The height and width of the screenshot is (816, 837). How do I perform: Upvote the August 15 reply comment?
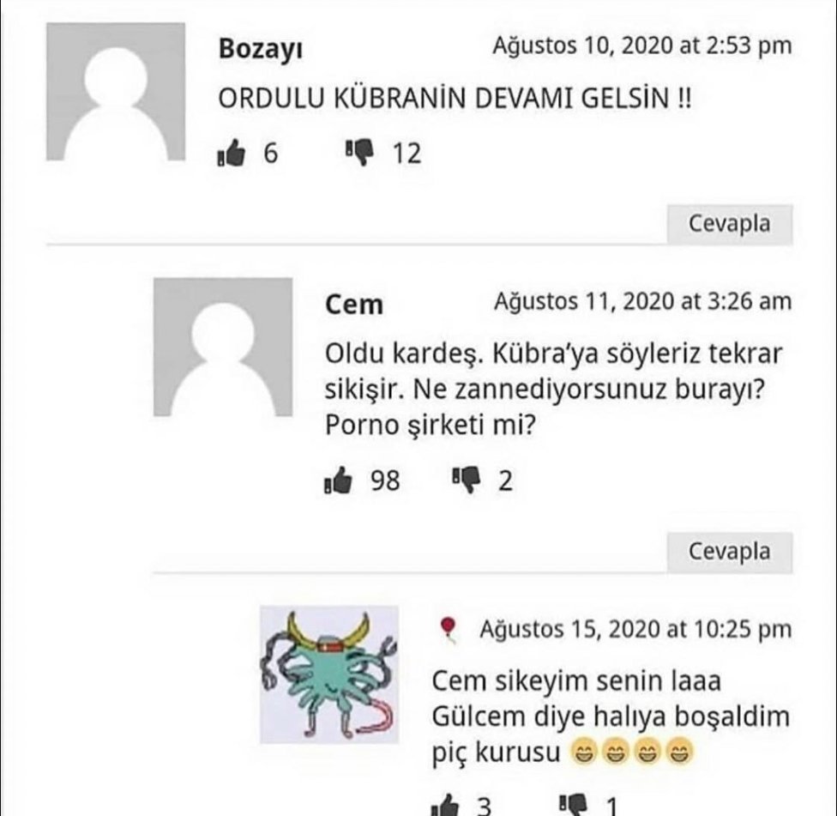444,806
